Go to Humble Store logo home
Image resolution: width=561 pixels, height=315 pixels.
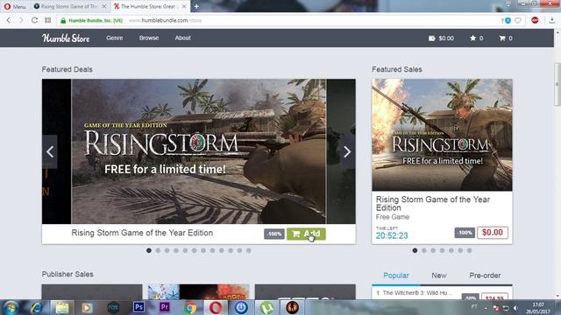[x=66, y=38]
